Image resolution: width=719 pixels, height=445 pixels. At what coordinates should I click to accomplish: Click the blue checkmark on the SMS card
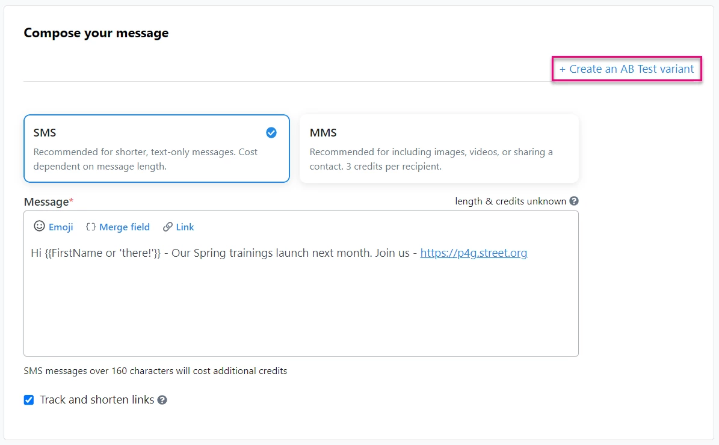271,132
